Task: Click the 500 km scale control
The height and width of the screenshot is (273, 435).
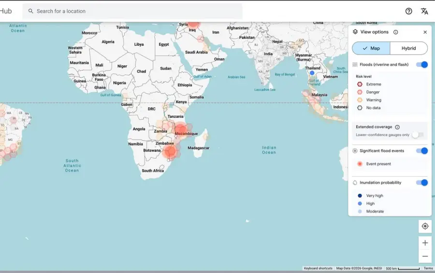Action: tap(403, 268)
